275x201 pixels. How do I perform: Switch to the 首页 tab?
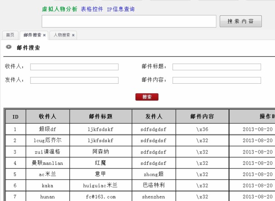[x=10, y=35]
